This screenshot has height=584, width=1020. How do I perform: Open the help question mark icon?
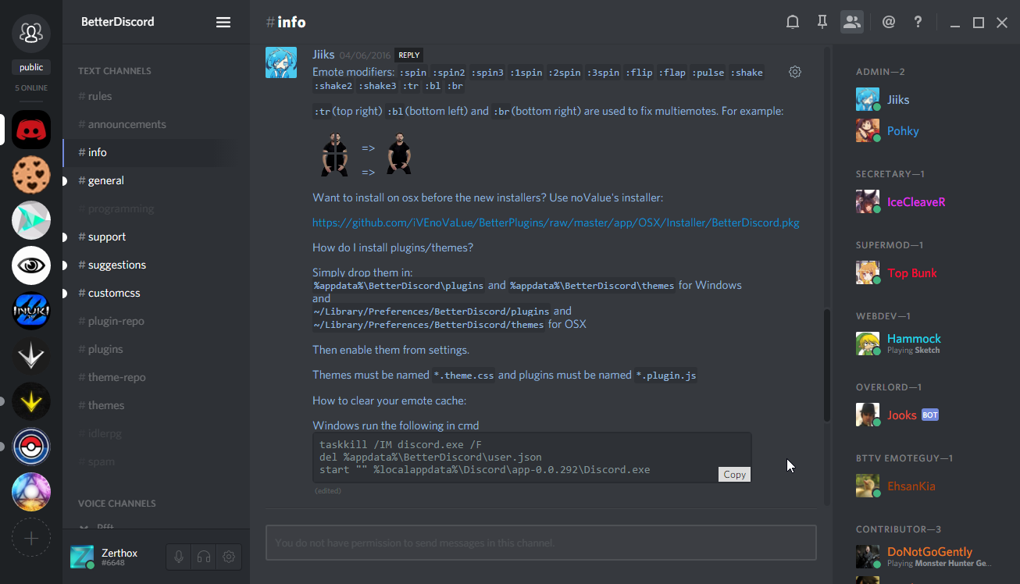(918, 22)
